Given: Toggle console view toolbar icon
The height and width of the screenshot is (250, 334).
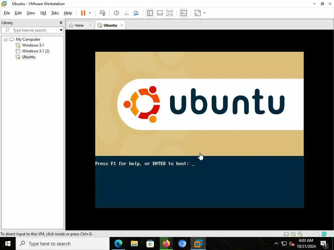Looking at the screenshot, I should [184, 13].
